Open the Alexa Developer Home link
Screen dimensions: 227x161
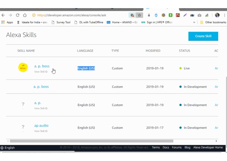coord(208,147)
